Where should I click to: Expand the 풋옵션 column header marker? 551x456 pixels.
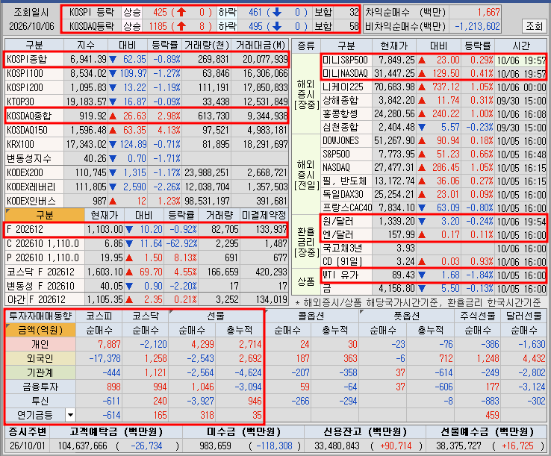(361, 312)
